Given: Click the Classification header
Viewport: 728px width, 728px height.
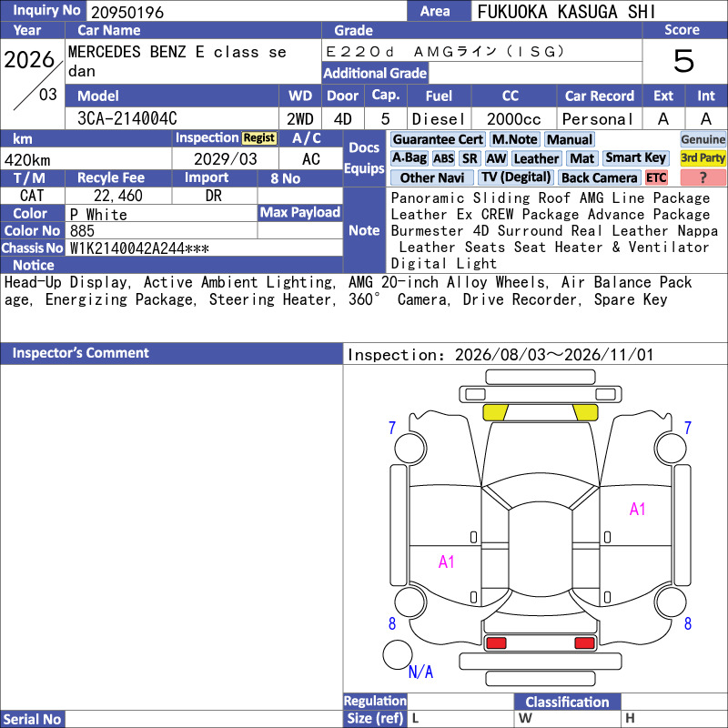Looking at the screenshot, I should click(567, 702).
